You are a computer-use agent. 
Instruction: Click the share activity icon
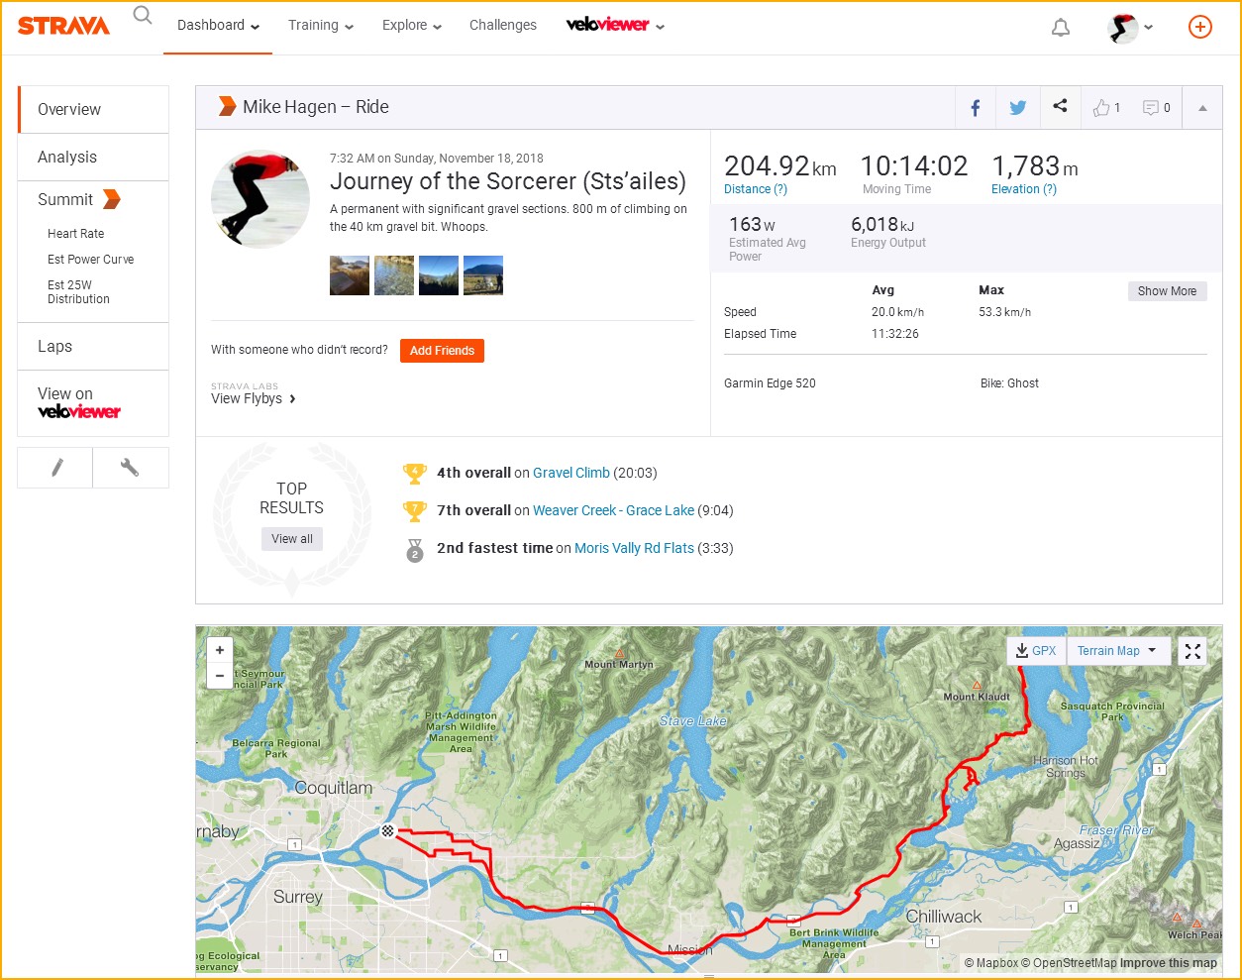pyautogui.click(x=1060, y=106)
